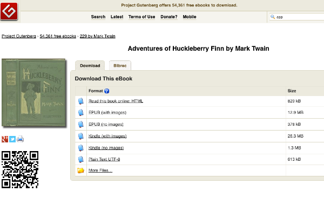
Task: Click the Project Gutenberg red logo
Action: 9,11
